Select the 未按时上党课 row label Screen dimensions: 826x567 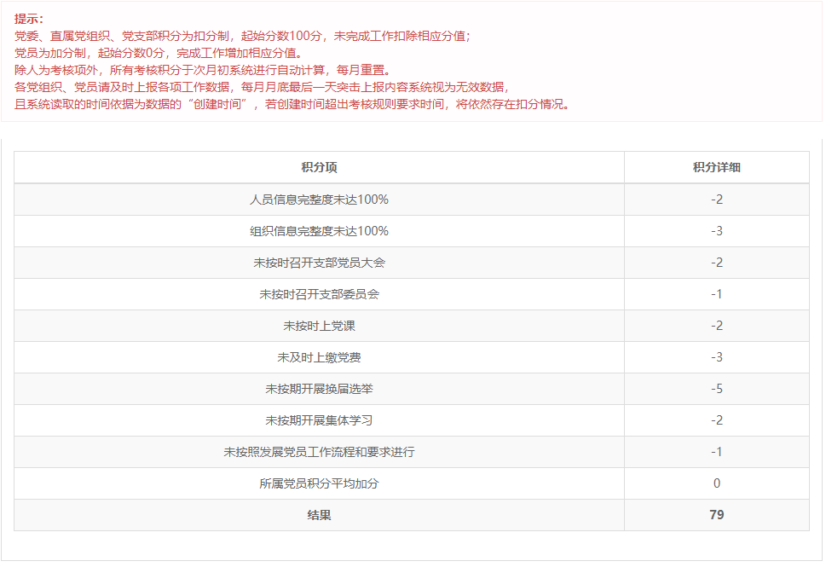319,326
